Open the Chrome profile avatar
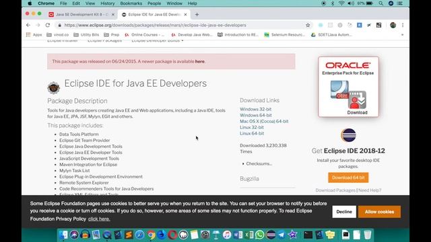 [x=393, y=26]
